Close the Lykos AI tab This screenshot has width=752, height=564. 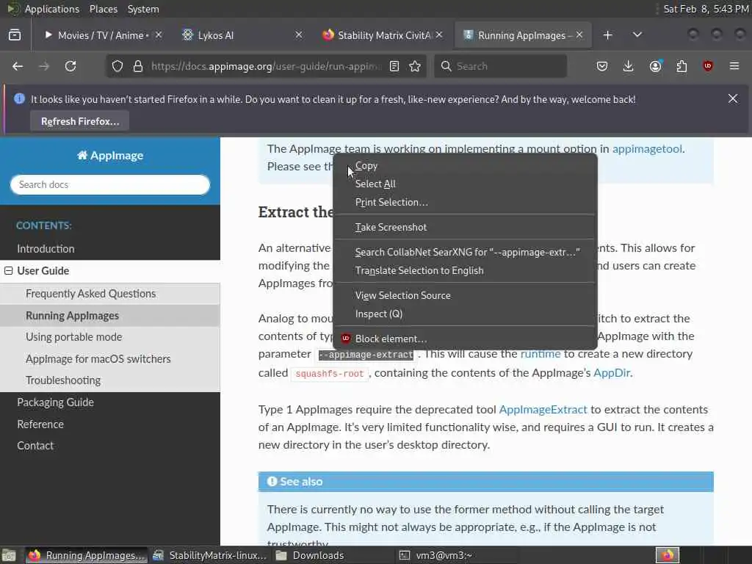(298, 35)
